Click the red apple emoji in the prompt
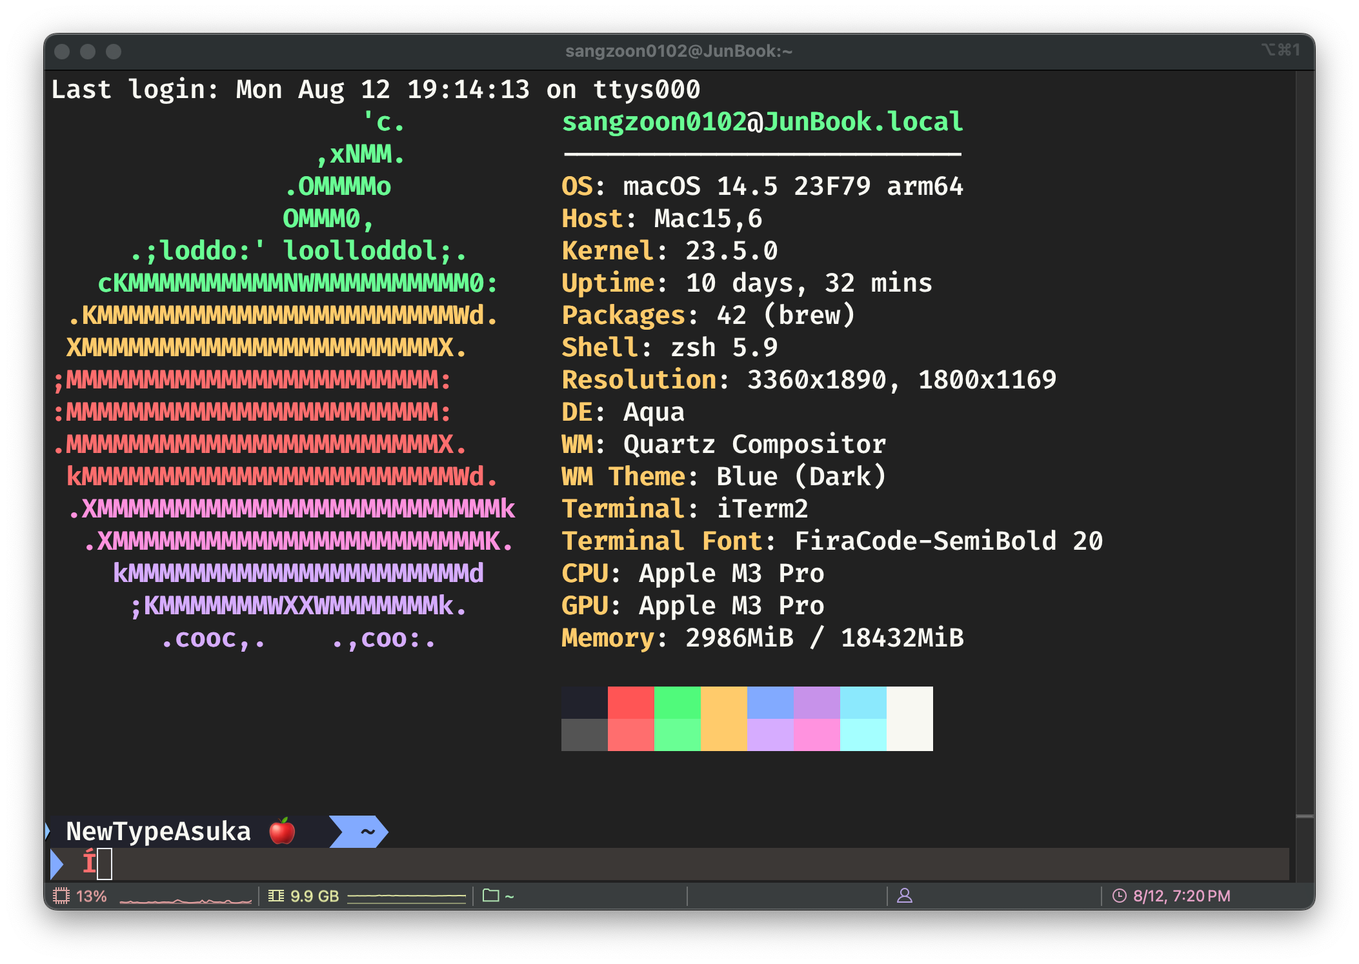 coord(282,831)
